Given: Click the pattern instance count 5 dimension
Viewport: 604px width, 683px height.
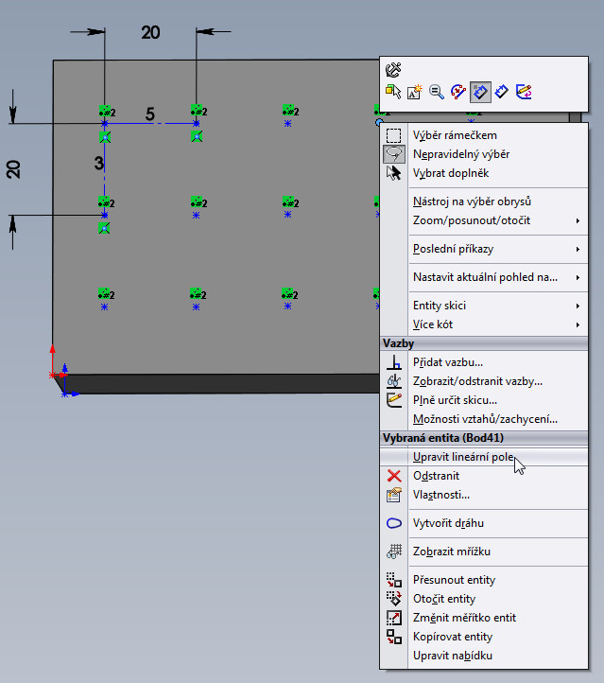Looking at the screenshot, I should point(150,114).
